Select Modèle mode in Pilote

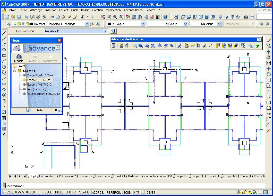click(x=19, y=58)
